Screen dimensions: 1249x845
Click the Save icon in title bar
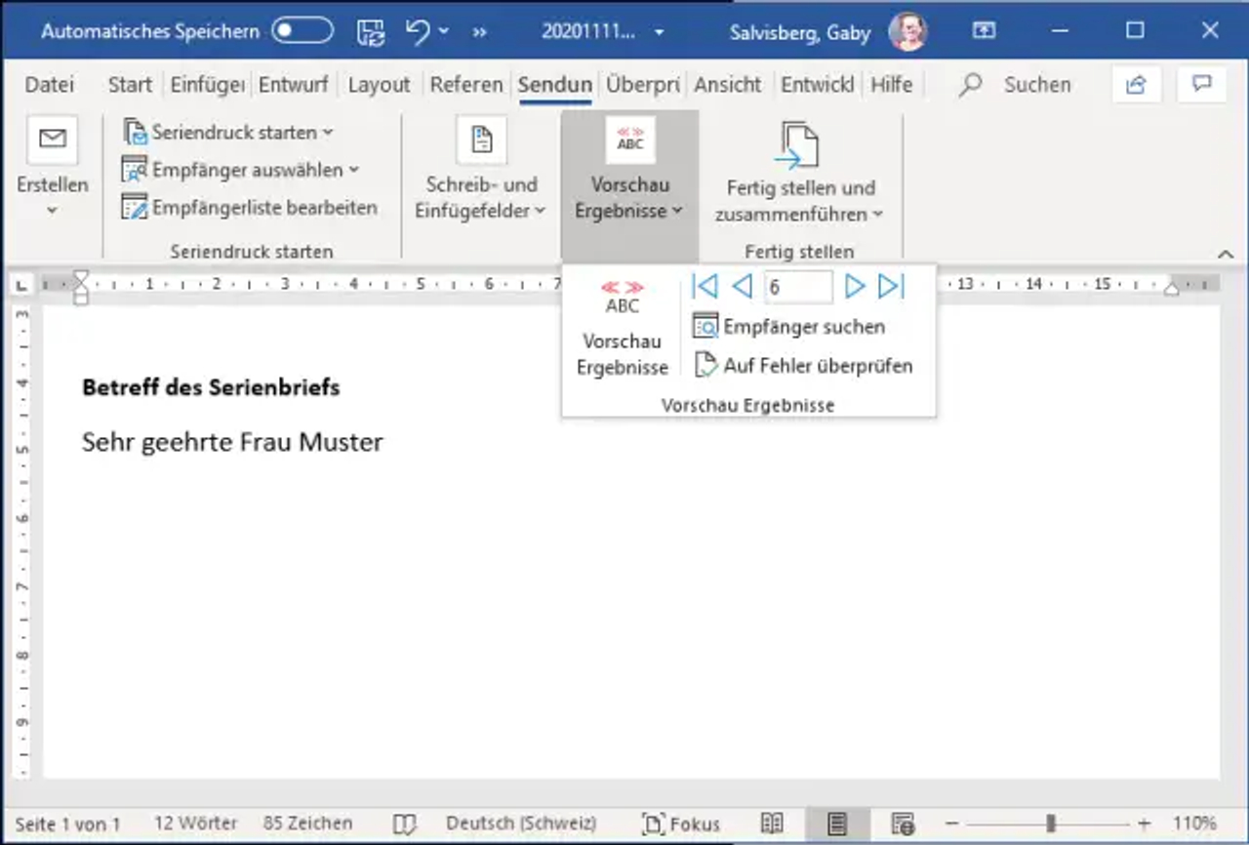[x=371, y=31]
